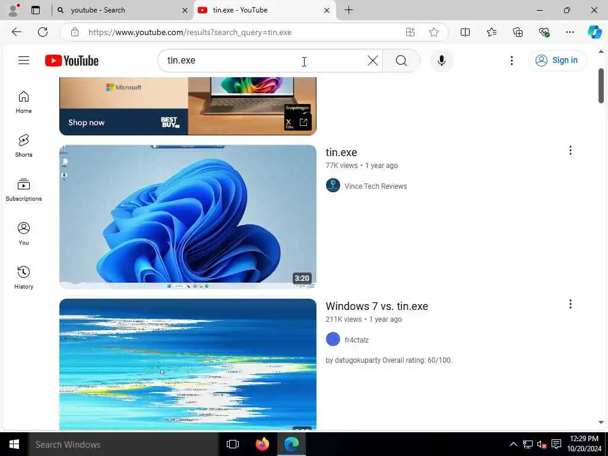Open the volume control in system tray
The height and width of the screenshot is (456, 608).
click(x=541, y=444)
